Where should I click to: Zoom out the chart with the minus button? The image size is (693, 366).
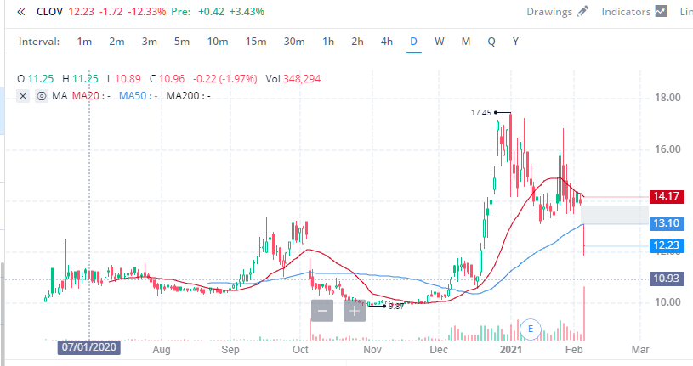click(x=322, y=310)
